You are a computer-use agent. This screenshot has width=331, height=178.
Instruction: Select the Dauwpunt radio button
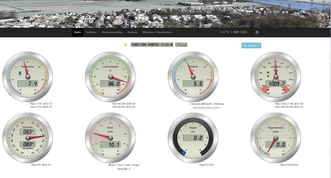point(191,104)
